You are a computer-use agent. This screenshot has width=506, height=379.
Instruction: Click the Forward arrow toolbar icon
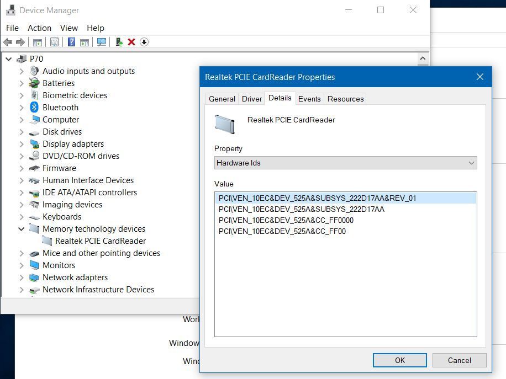(20, 42)
